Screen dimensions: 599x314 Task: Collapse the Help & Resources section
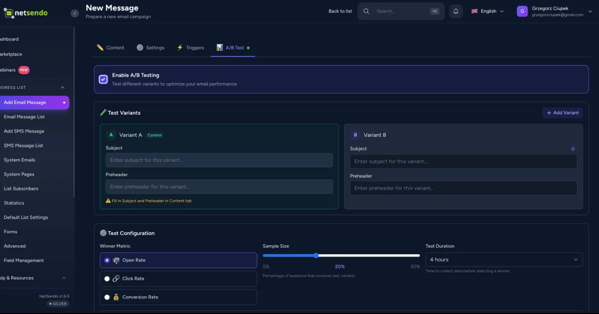[64, 278]
